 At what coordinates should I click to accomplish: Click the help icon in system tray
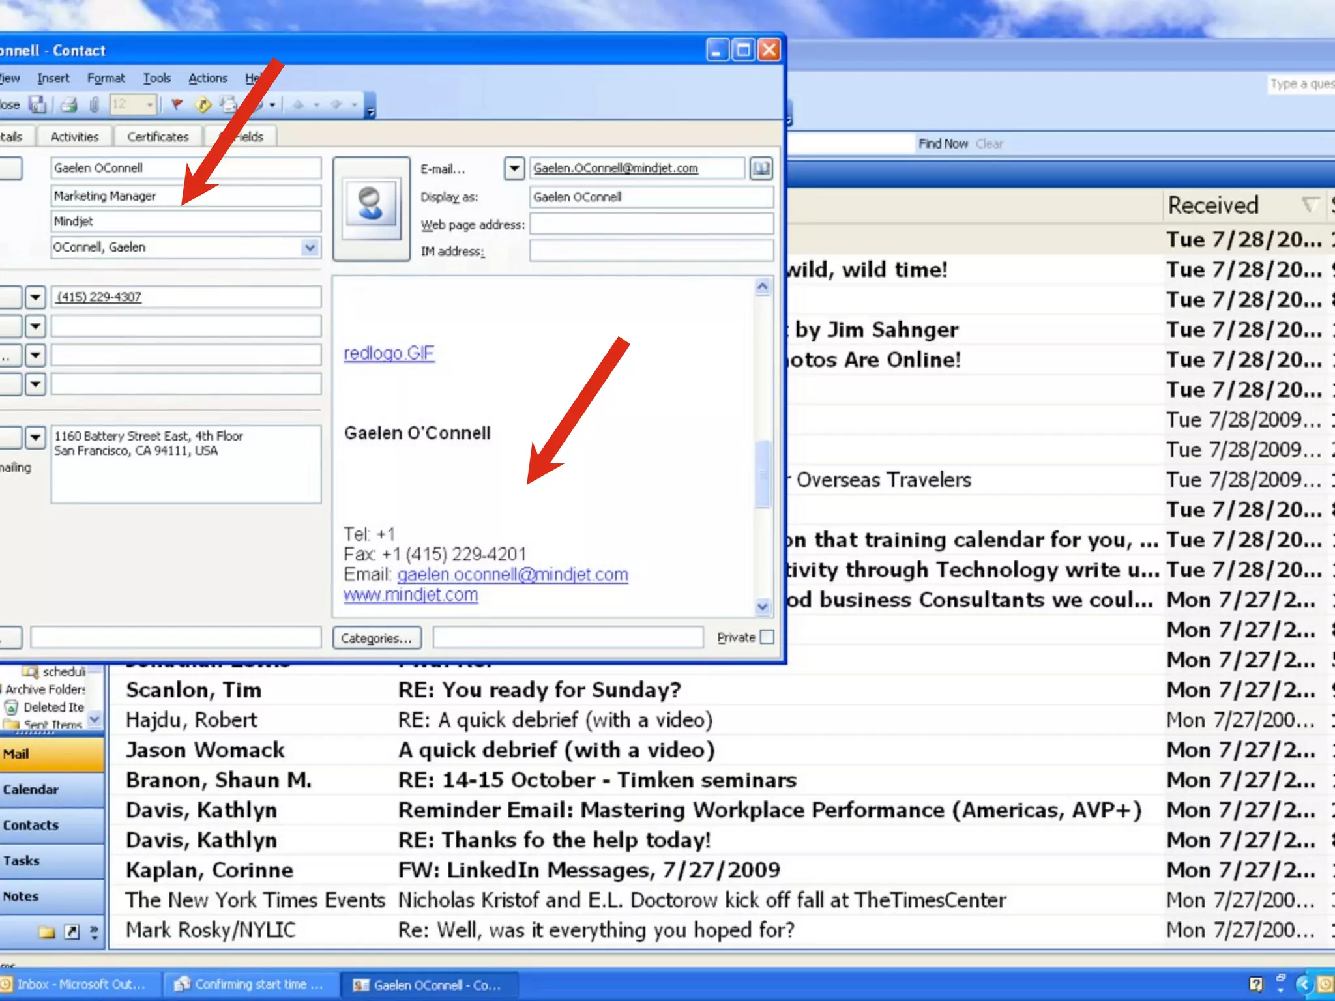[1255, 983]
